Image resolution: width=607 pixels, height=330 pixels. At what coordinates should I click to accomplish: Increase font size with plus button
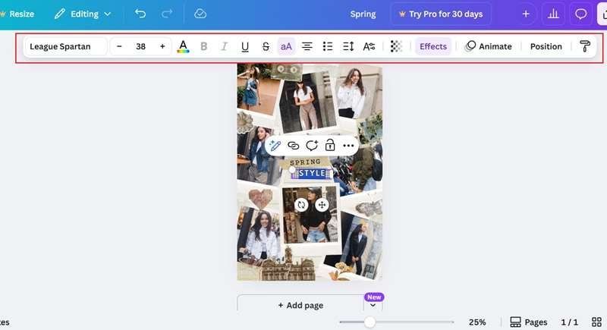point(162,46)
